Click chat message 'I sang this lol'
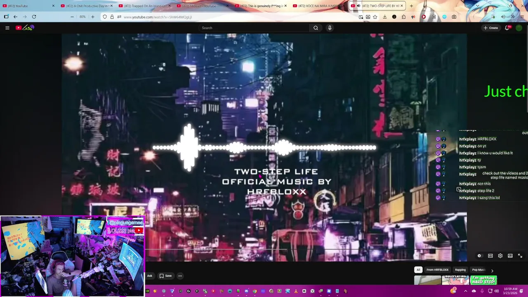Viewport: 528px width, 297px height. tap(488, 198)
